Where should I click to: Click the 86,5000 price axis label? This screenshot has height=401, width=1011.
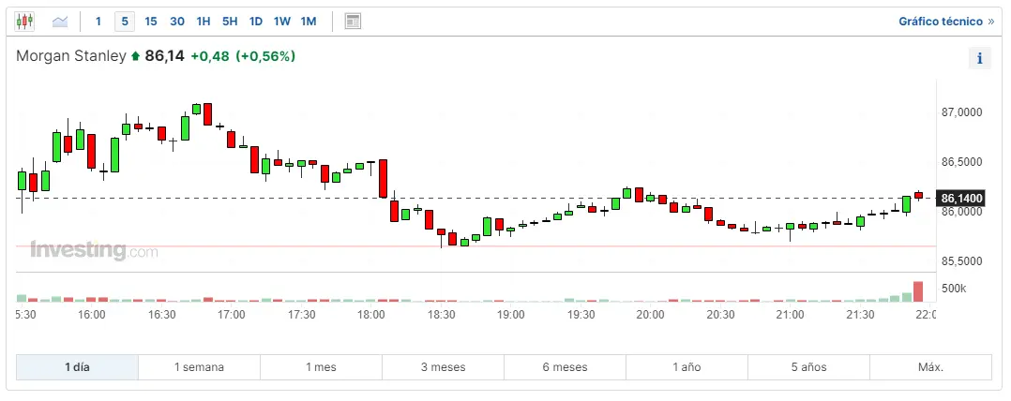point(962,161)
